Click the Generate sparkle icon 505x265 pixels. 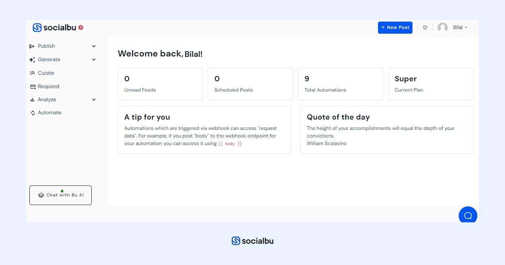pyautogui.click(x=32, y=60)
